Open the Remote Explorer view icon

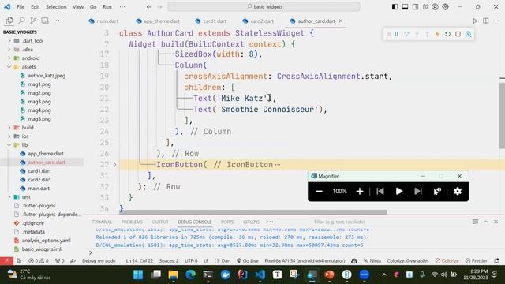click(45, 21)
